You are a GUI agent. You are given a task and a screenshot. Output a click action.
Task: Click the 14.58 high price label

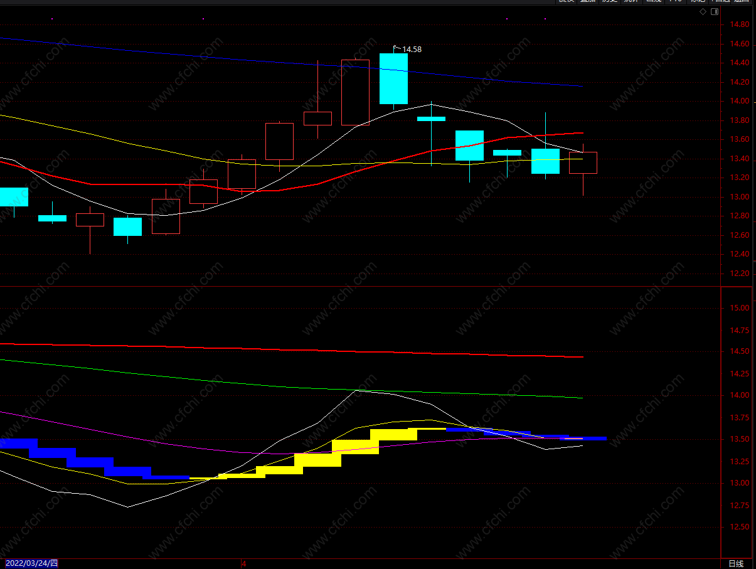coord(412,49)
